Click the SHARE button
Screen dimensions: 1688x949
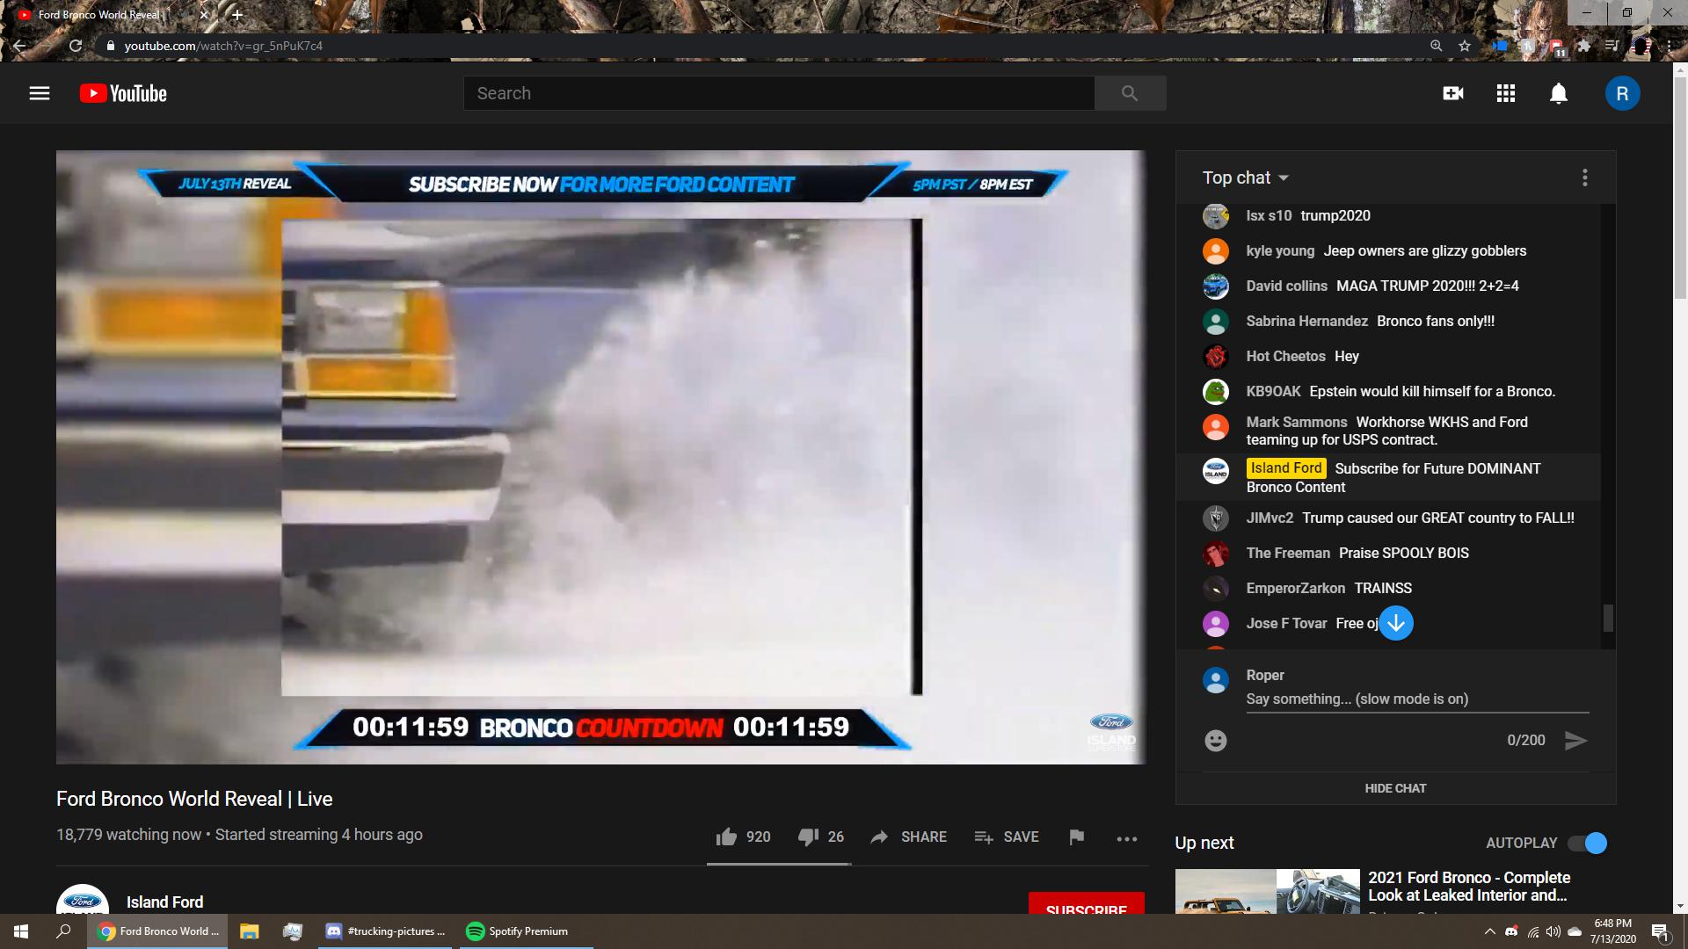tap(909, 837)
